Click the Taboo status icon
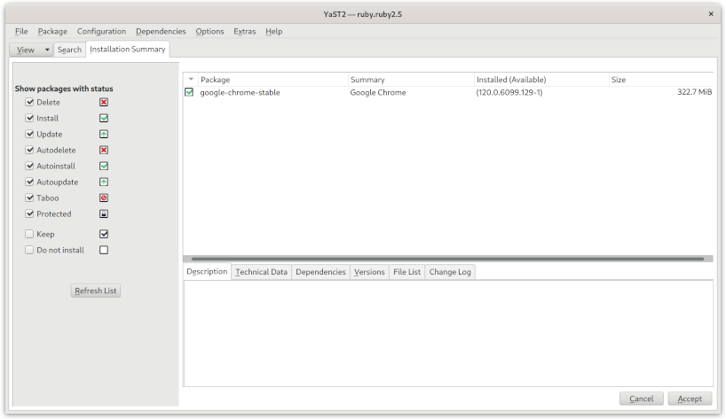Image resolution: width=726 pixels, height=419 pixels. (x=104, y=198)
